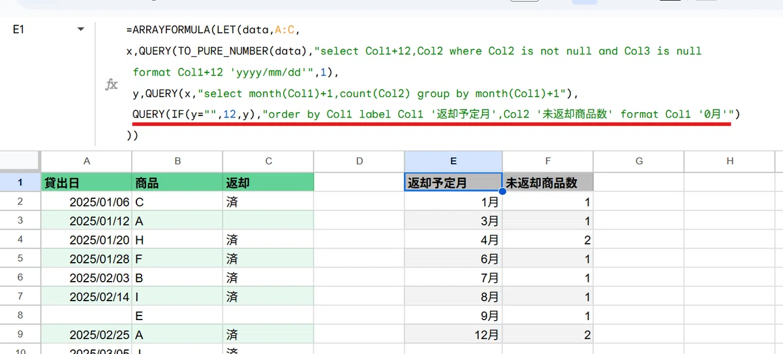The height and width of the screenshot is (354, 783).
Task: Click result cell 3月
Action: click(453, 221)
